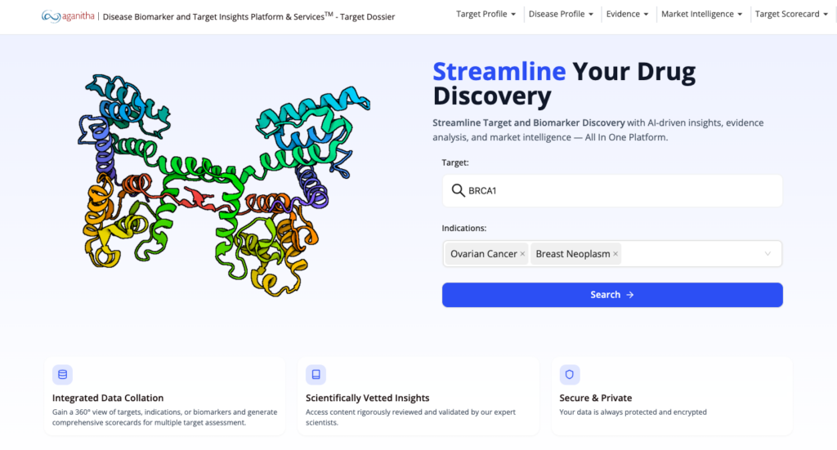Expand the Market Intelligence dropdown
Viewport: 837px width, 450px height.
click(x=701, y=14)
